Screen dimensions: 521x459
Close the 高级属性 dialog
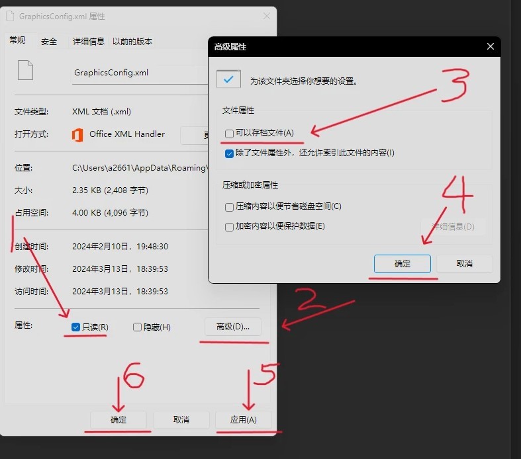(491, 46)
